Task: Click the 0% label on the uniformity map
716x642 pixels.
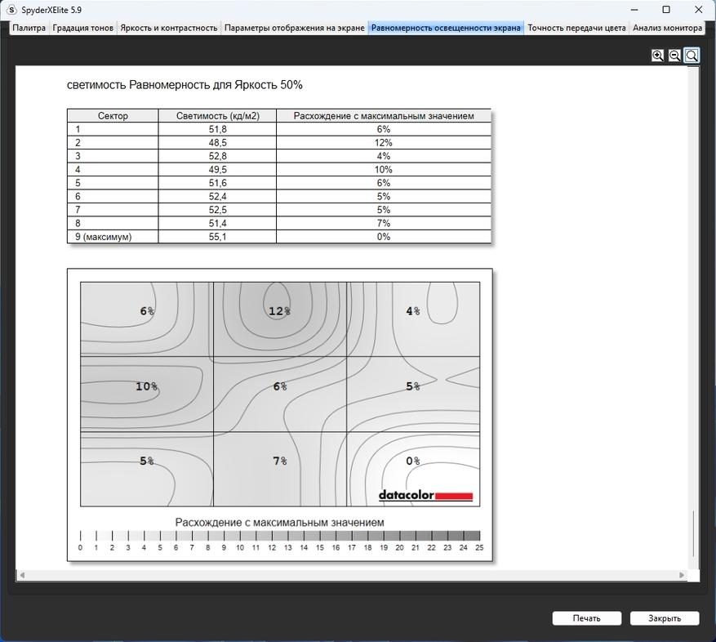Action: [413, 461]
